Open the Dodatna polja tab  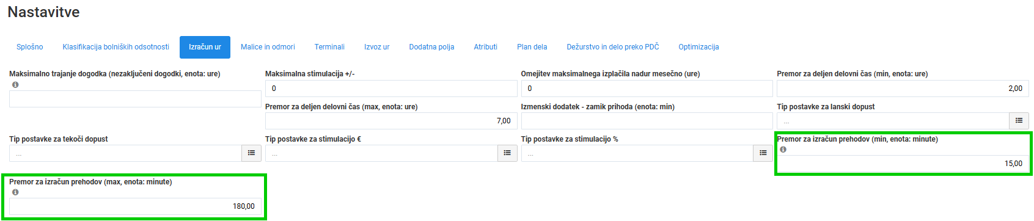click(431, 47)
